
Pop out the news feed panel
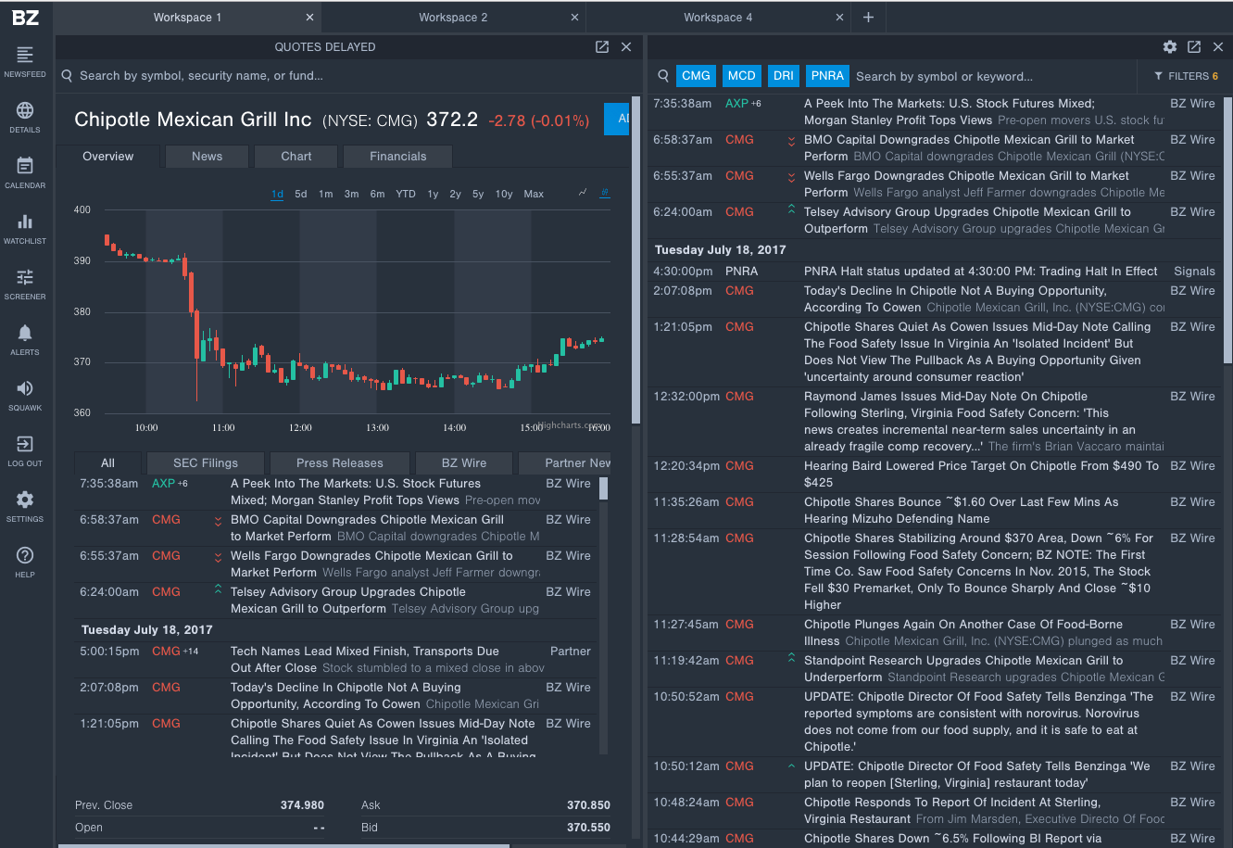1194,47
